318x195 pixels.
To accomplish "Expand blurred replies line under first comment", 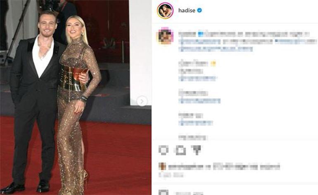I will point(197,79).
